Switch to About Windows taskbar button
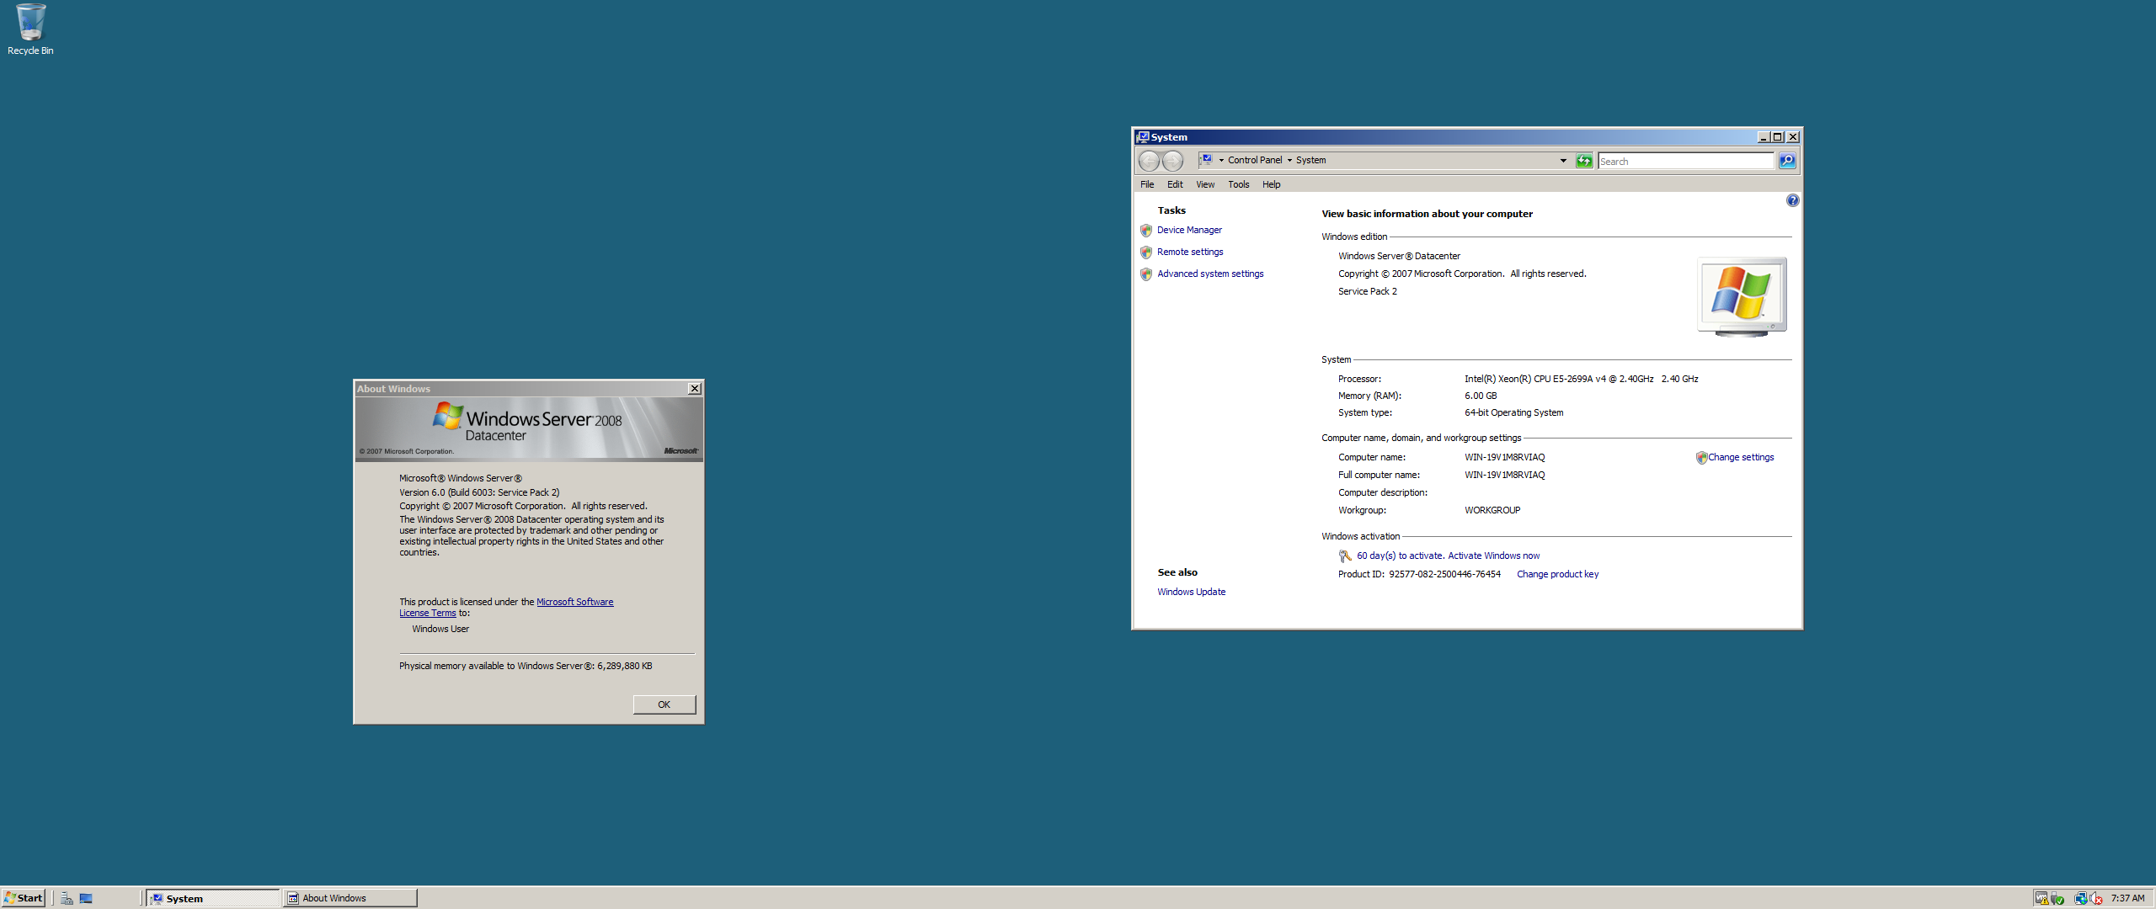 [x=350, y=898]
